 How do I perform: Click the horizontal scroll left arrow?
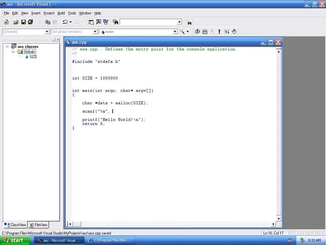70,224
